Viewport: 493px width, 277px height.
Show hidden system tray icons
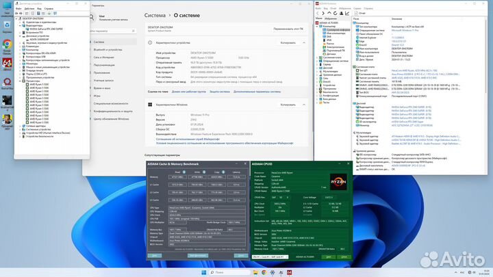455,272
